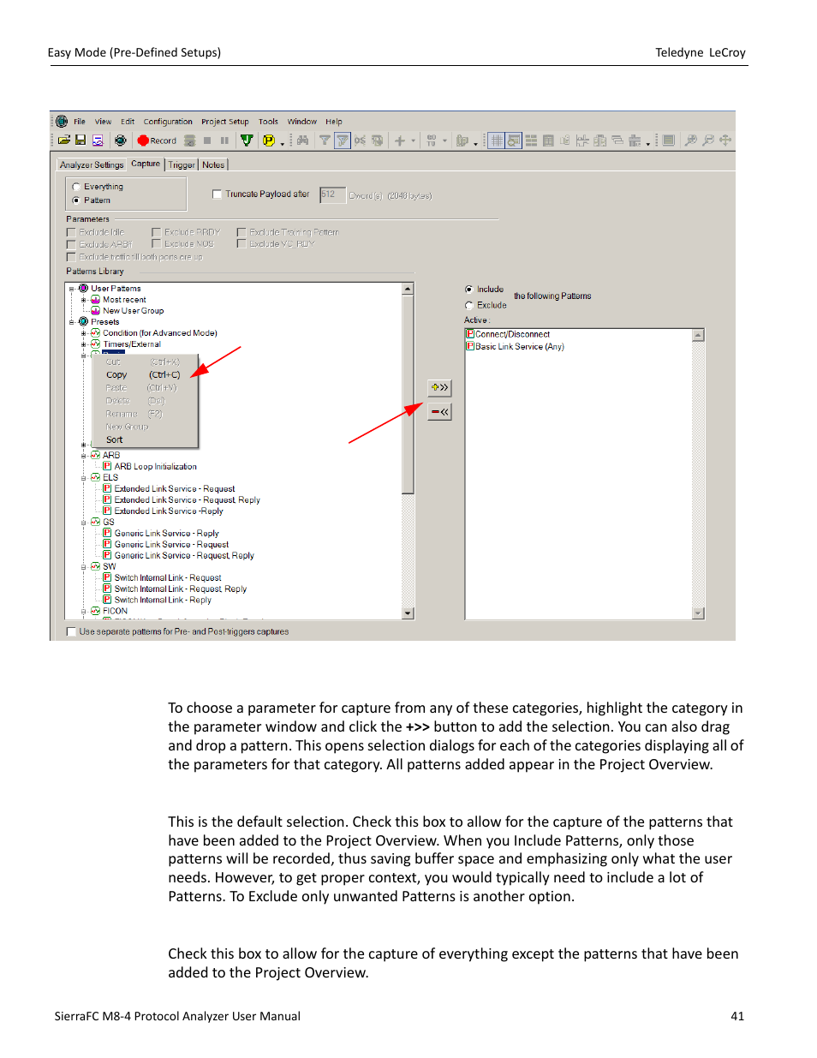This screenshot has height=1058, width=817.
Task: Select the Exclude radio button
Action: coord(468,305)
